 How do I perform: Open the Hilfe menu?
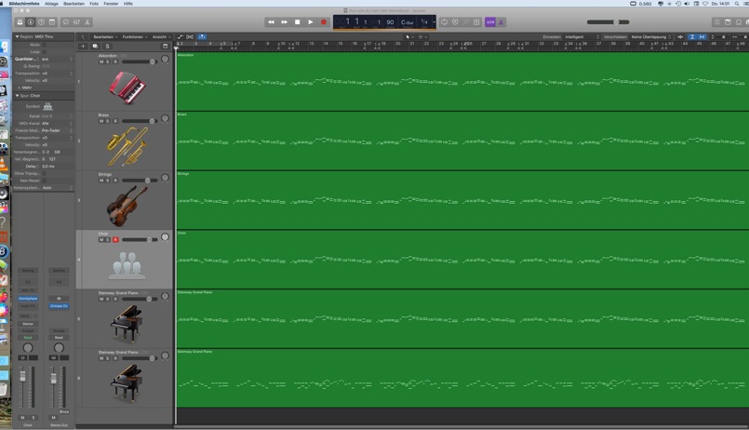pyautogui.click(x=128, y=4)
